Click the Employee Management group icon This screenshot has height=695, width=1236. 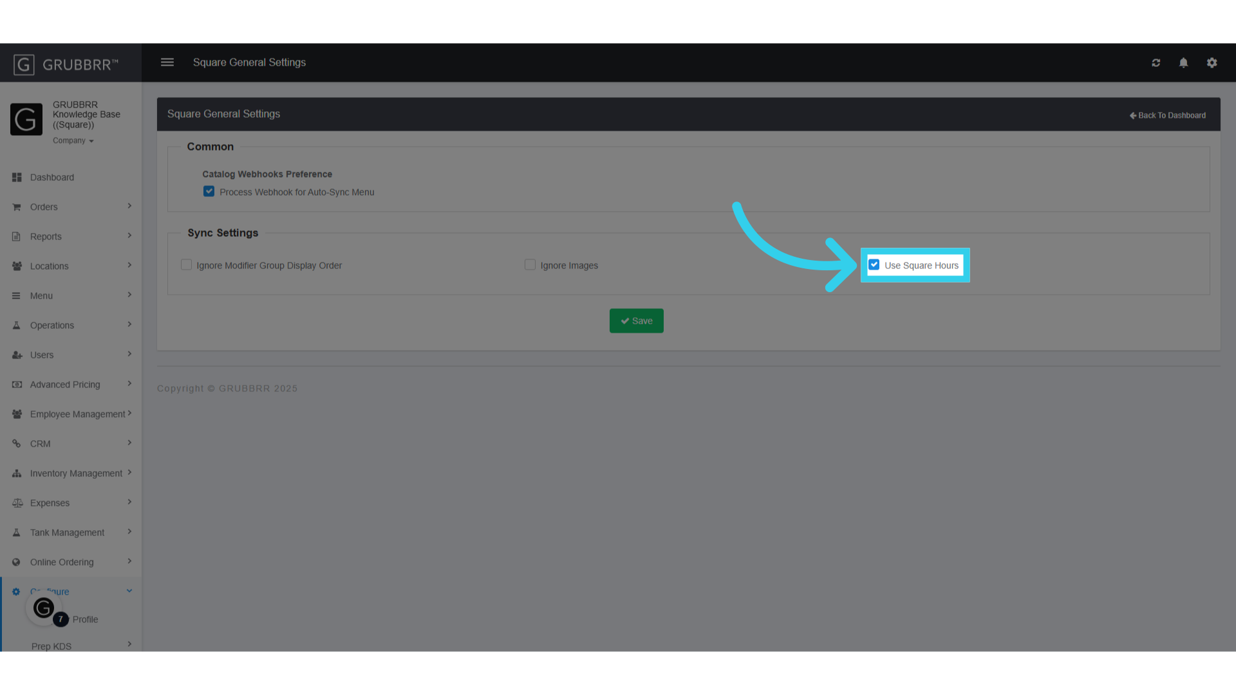coord(17,414)
